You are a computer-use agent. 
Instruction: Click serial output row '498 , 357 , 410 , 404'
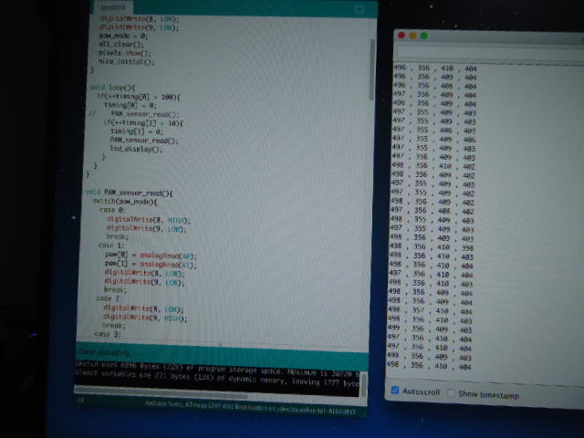click(x=430, y=310)
